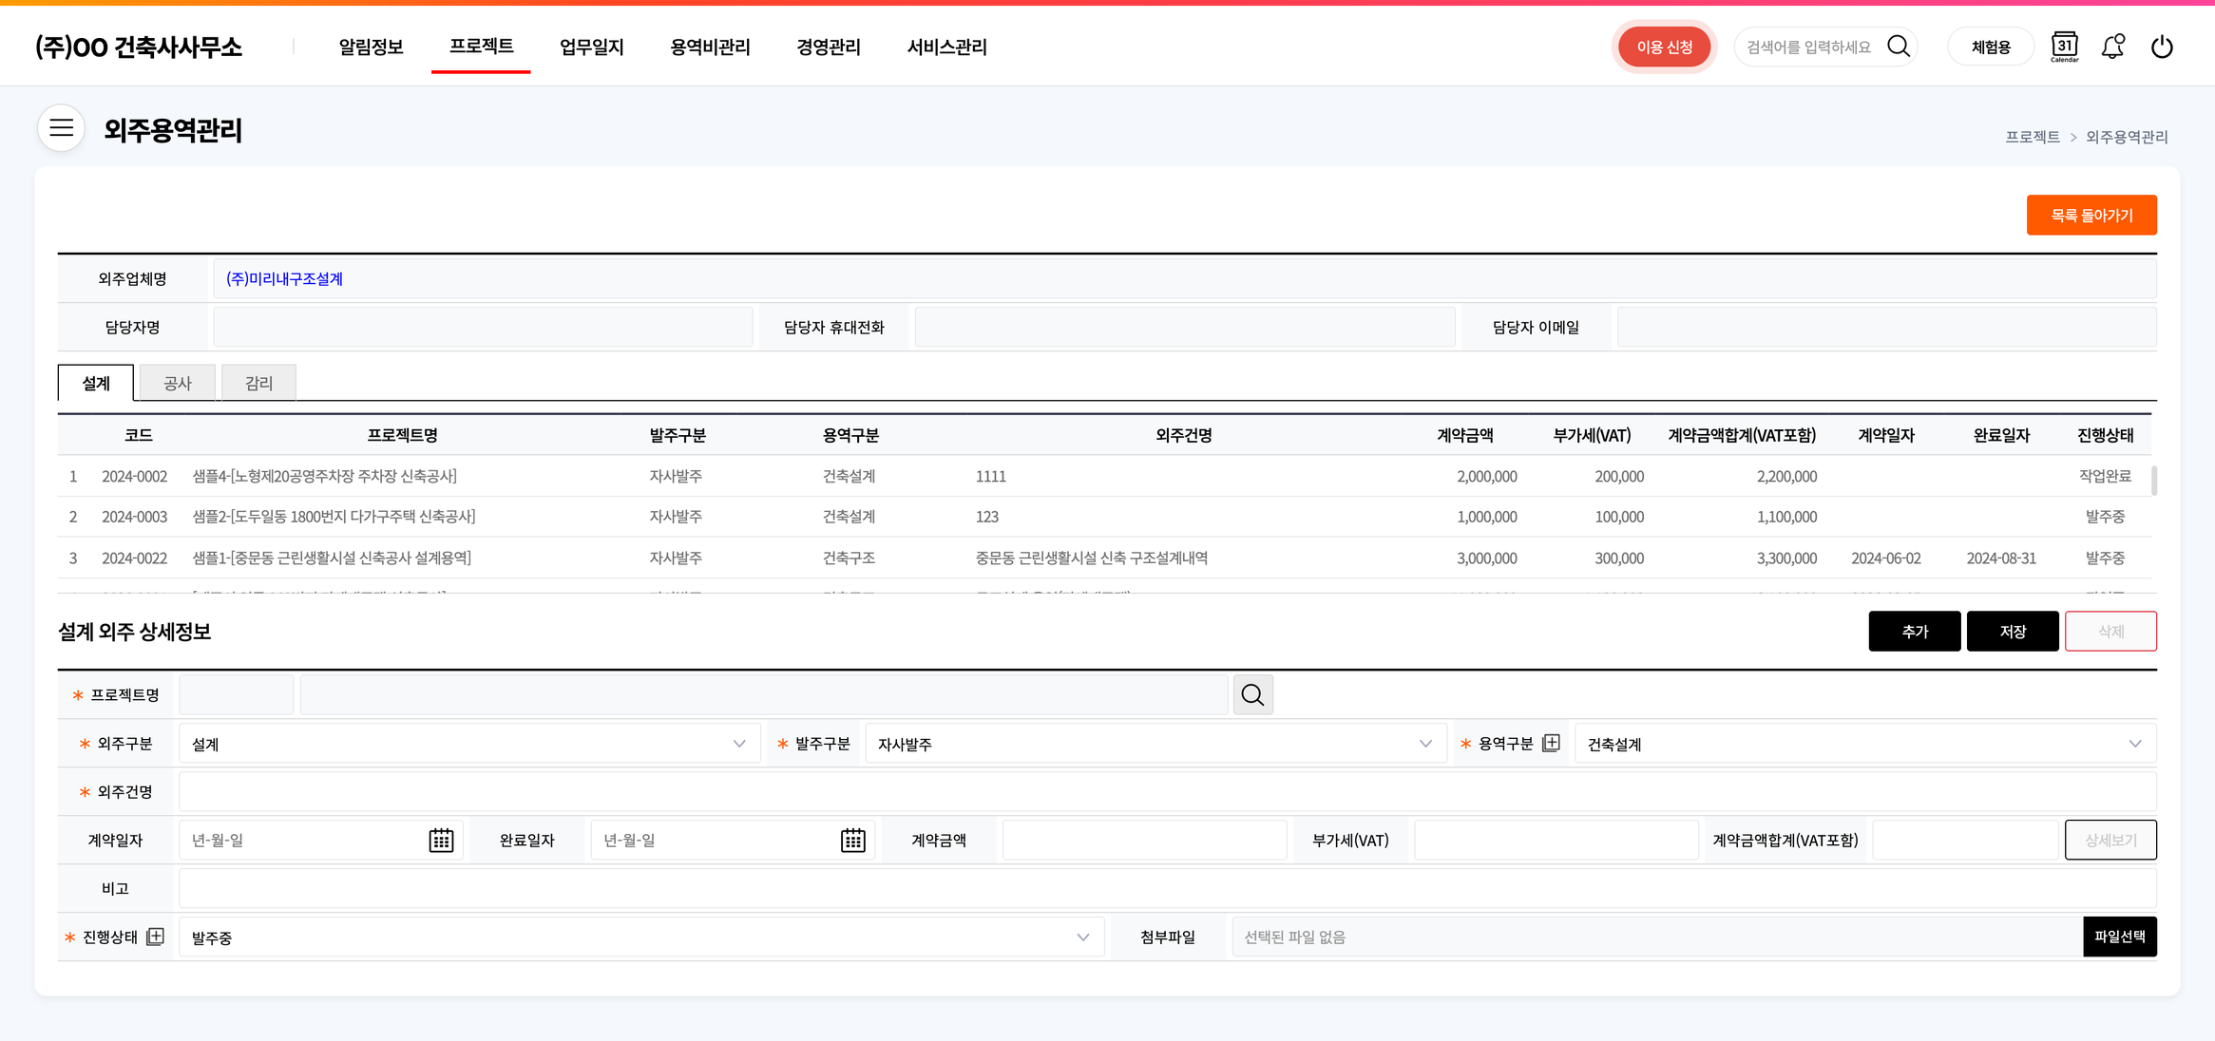This screenshot has width=2215, height=1041.
Task: Click 삭제 button
Action: point(2110,632)
